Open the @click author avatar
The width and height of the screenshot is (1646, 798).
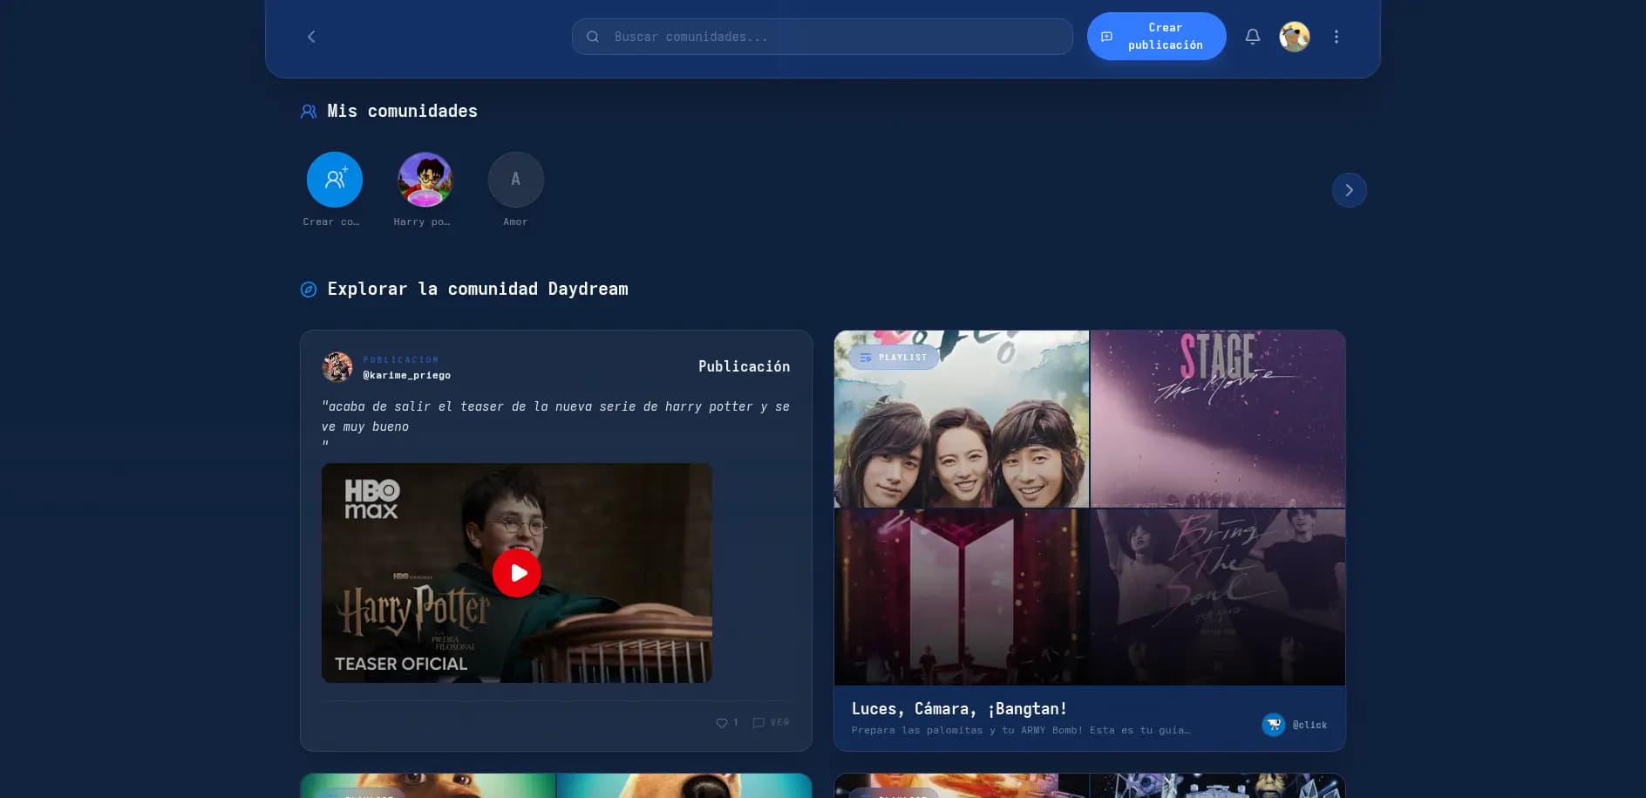coord(1274,725)
